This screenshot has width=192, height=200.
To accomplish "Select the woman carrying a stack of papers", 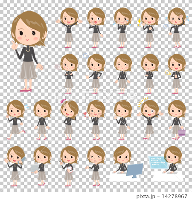I will pos(41,166).
